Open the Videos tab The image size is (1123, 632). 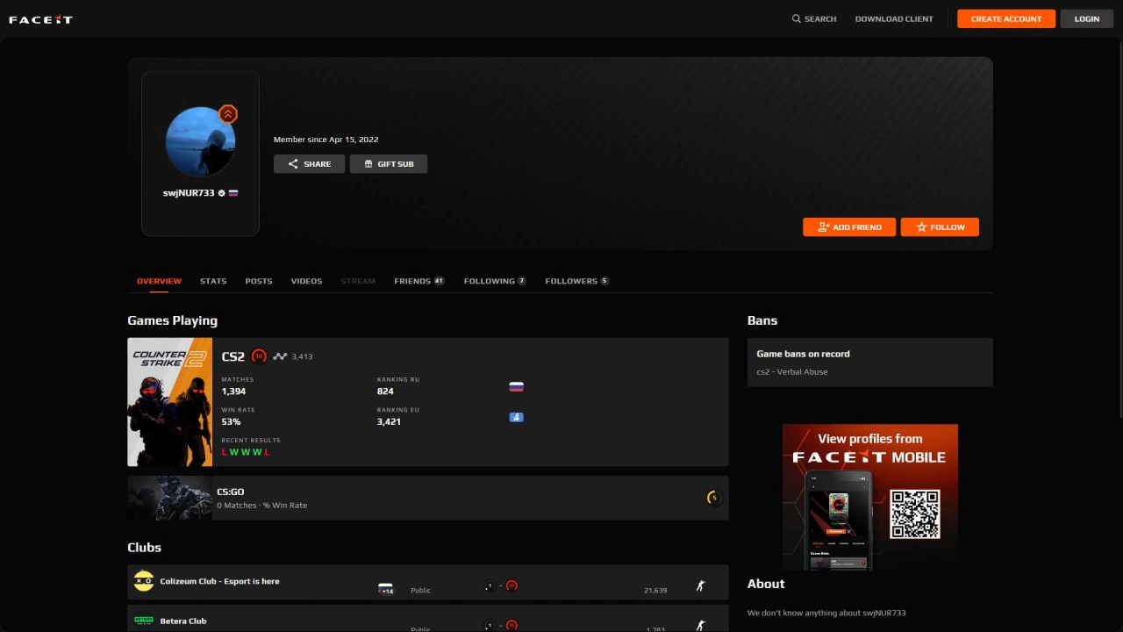[306, 281]
